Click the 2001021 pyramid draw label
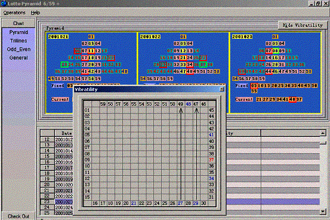Screen dimensions: 330x220 (58, 36)
